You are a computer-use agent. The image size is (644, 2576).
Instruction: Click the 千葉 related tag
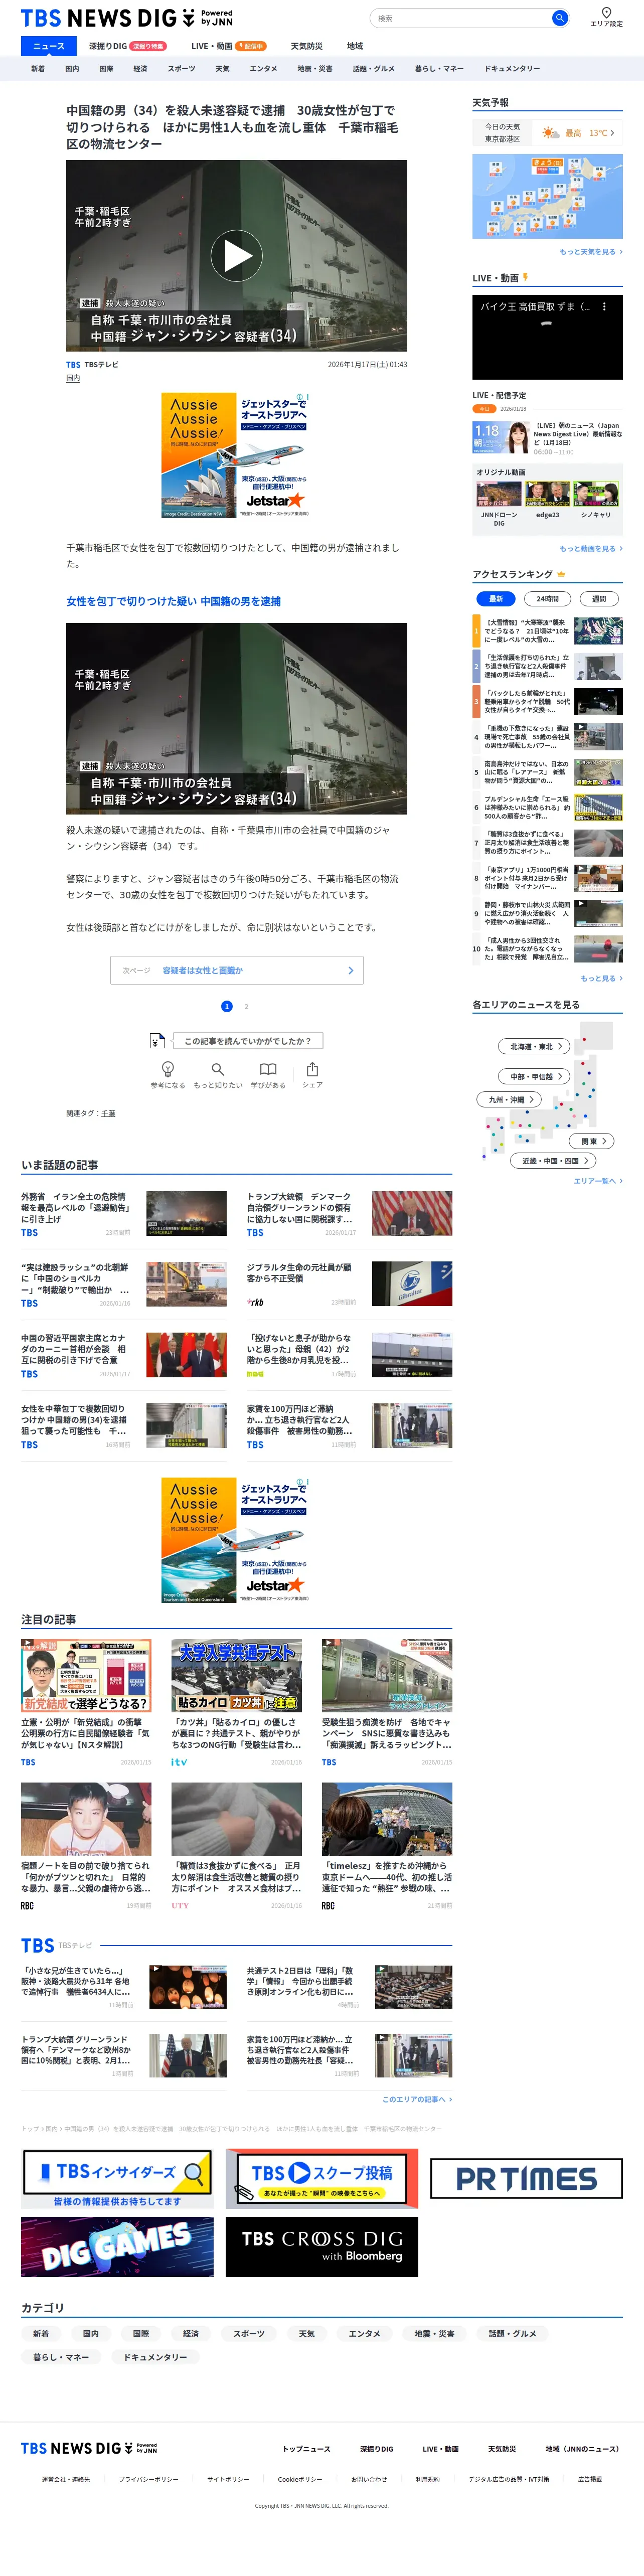pyautogui.click(x=108, y=1113)
